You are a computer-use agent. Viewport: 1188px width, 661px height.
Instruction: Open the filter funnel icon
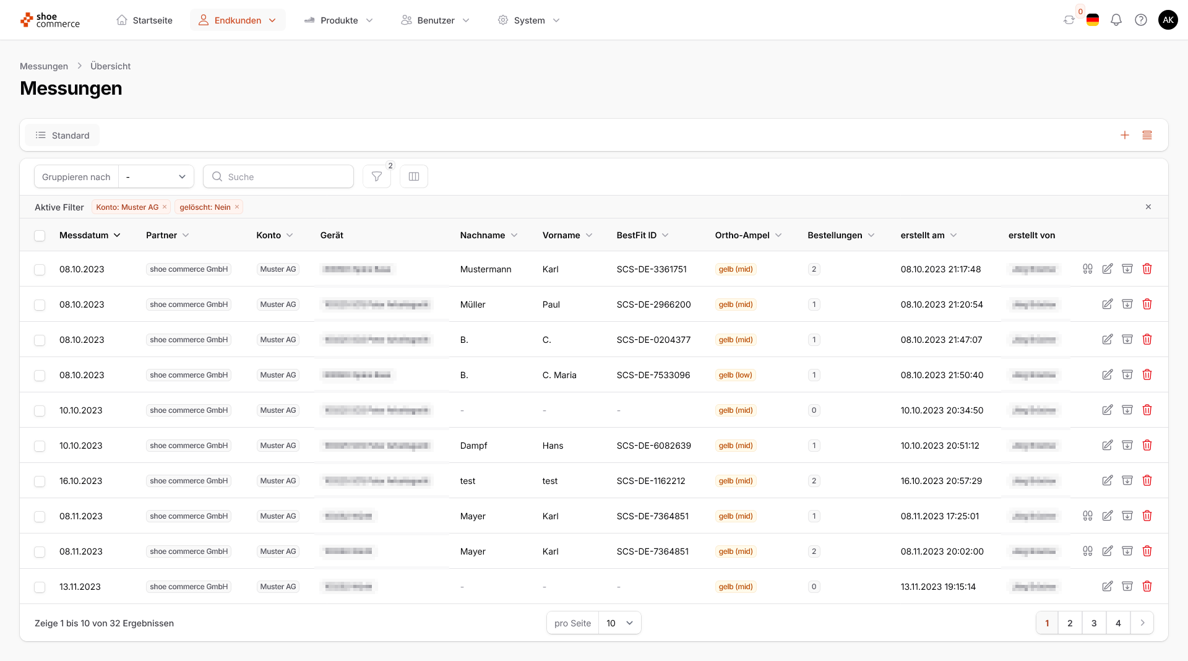[x=376, y=176]
